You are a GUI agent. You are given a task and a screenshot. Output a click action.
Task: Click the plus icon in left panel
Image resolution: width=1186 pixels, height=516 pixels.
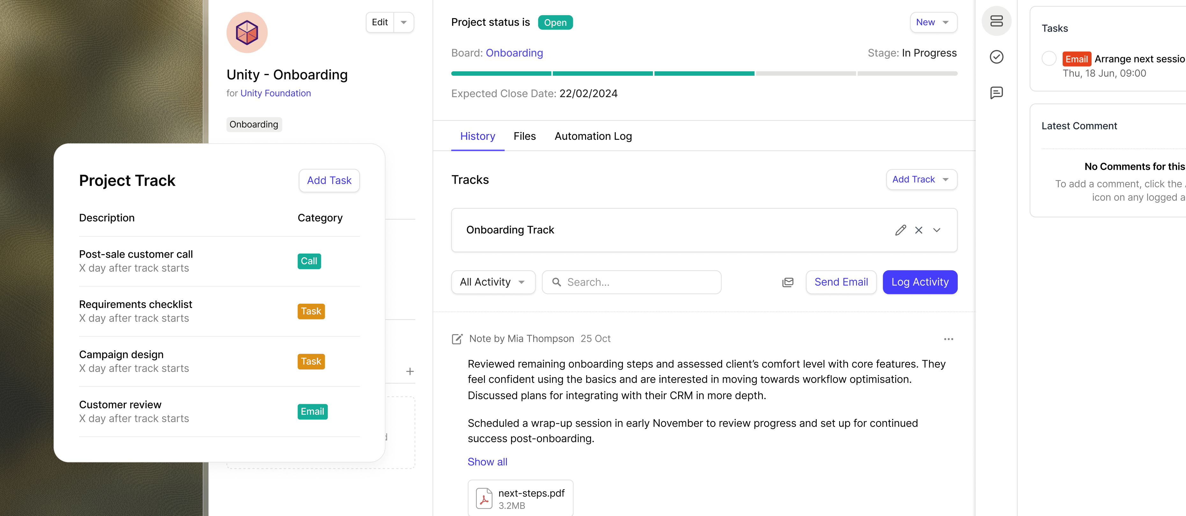[x=410, y=371]
